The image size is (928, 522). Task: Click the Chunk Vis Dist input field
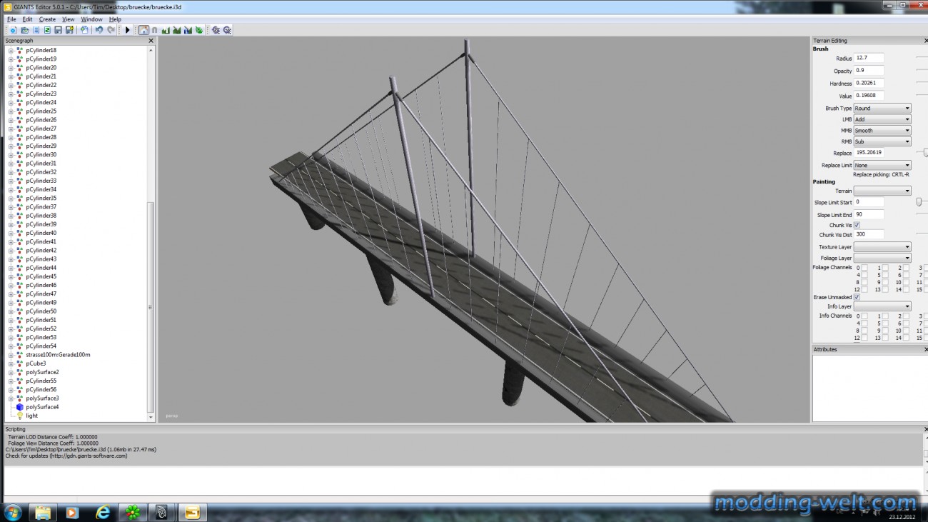click(869, 234)
